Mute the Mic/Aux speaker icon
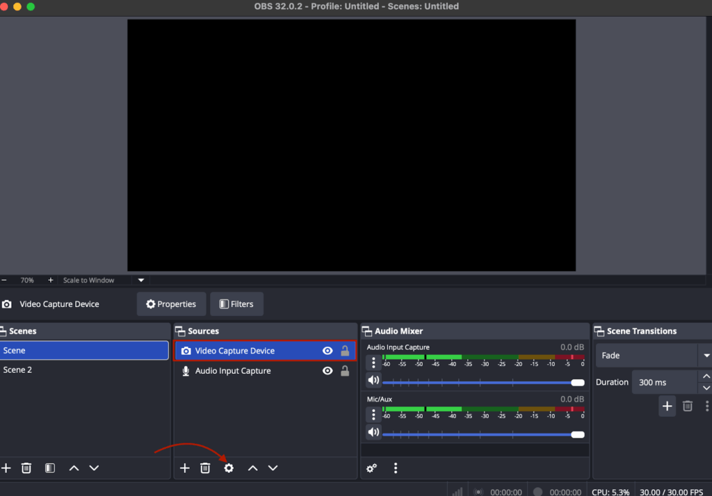 click(373, 432)
